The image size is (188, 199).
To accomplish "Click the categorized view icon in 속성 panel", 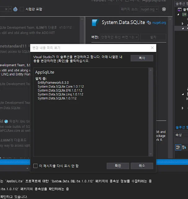I will coord(178,147).
